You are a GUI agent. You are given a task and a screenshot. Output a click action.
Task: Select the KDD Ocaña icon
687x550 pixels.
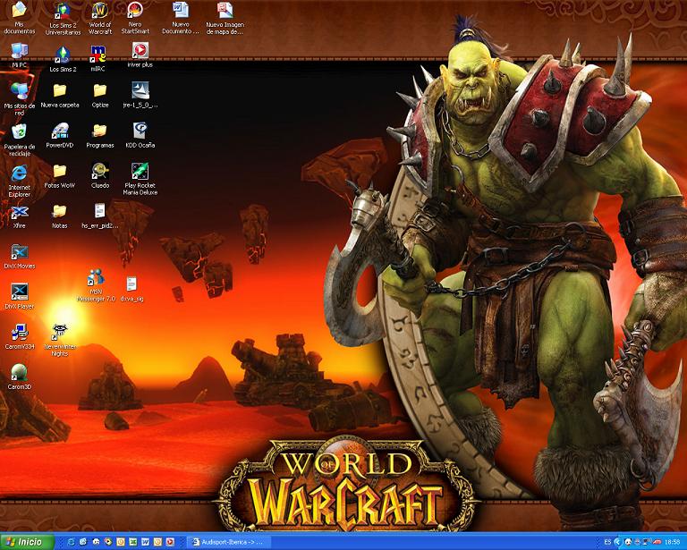point(140,135)
